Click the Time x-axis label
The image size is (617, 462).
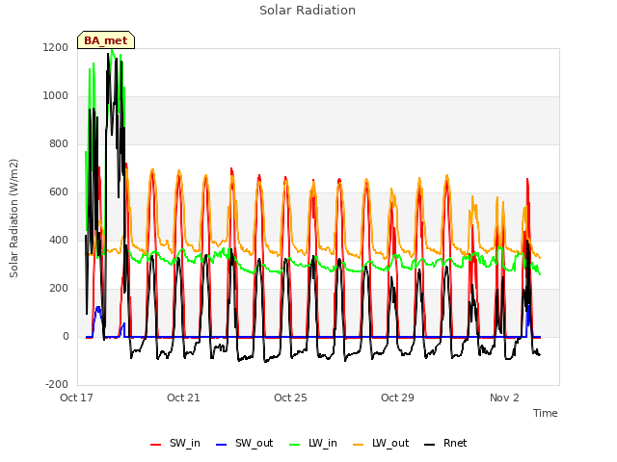tap(545, 413)
